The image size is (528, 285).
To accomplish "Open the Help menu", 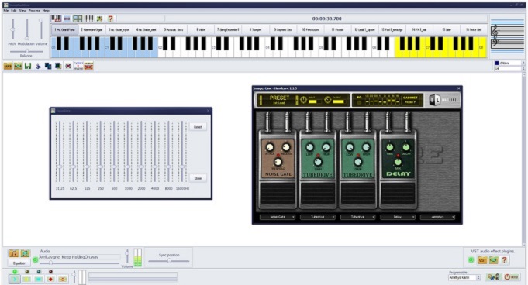I will pos(46,10).
